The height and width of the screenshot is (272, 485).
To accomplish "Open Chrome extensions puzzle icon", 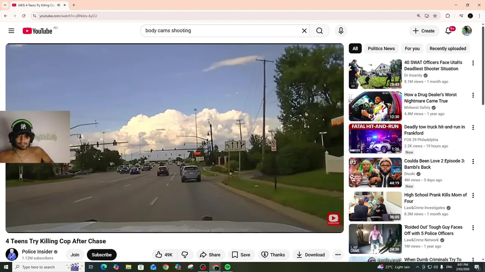I will [447, 16].
